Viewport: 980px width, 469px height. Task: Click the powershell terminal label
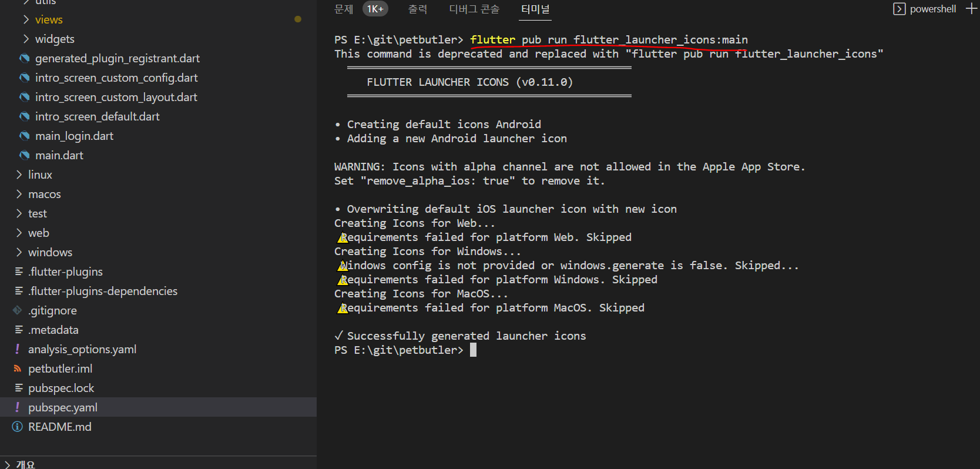933,9
